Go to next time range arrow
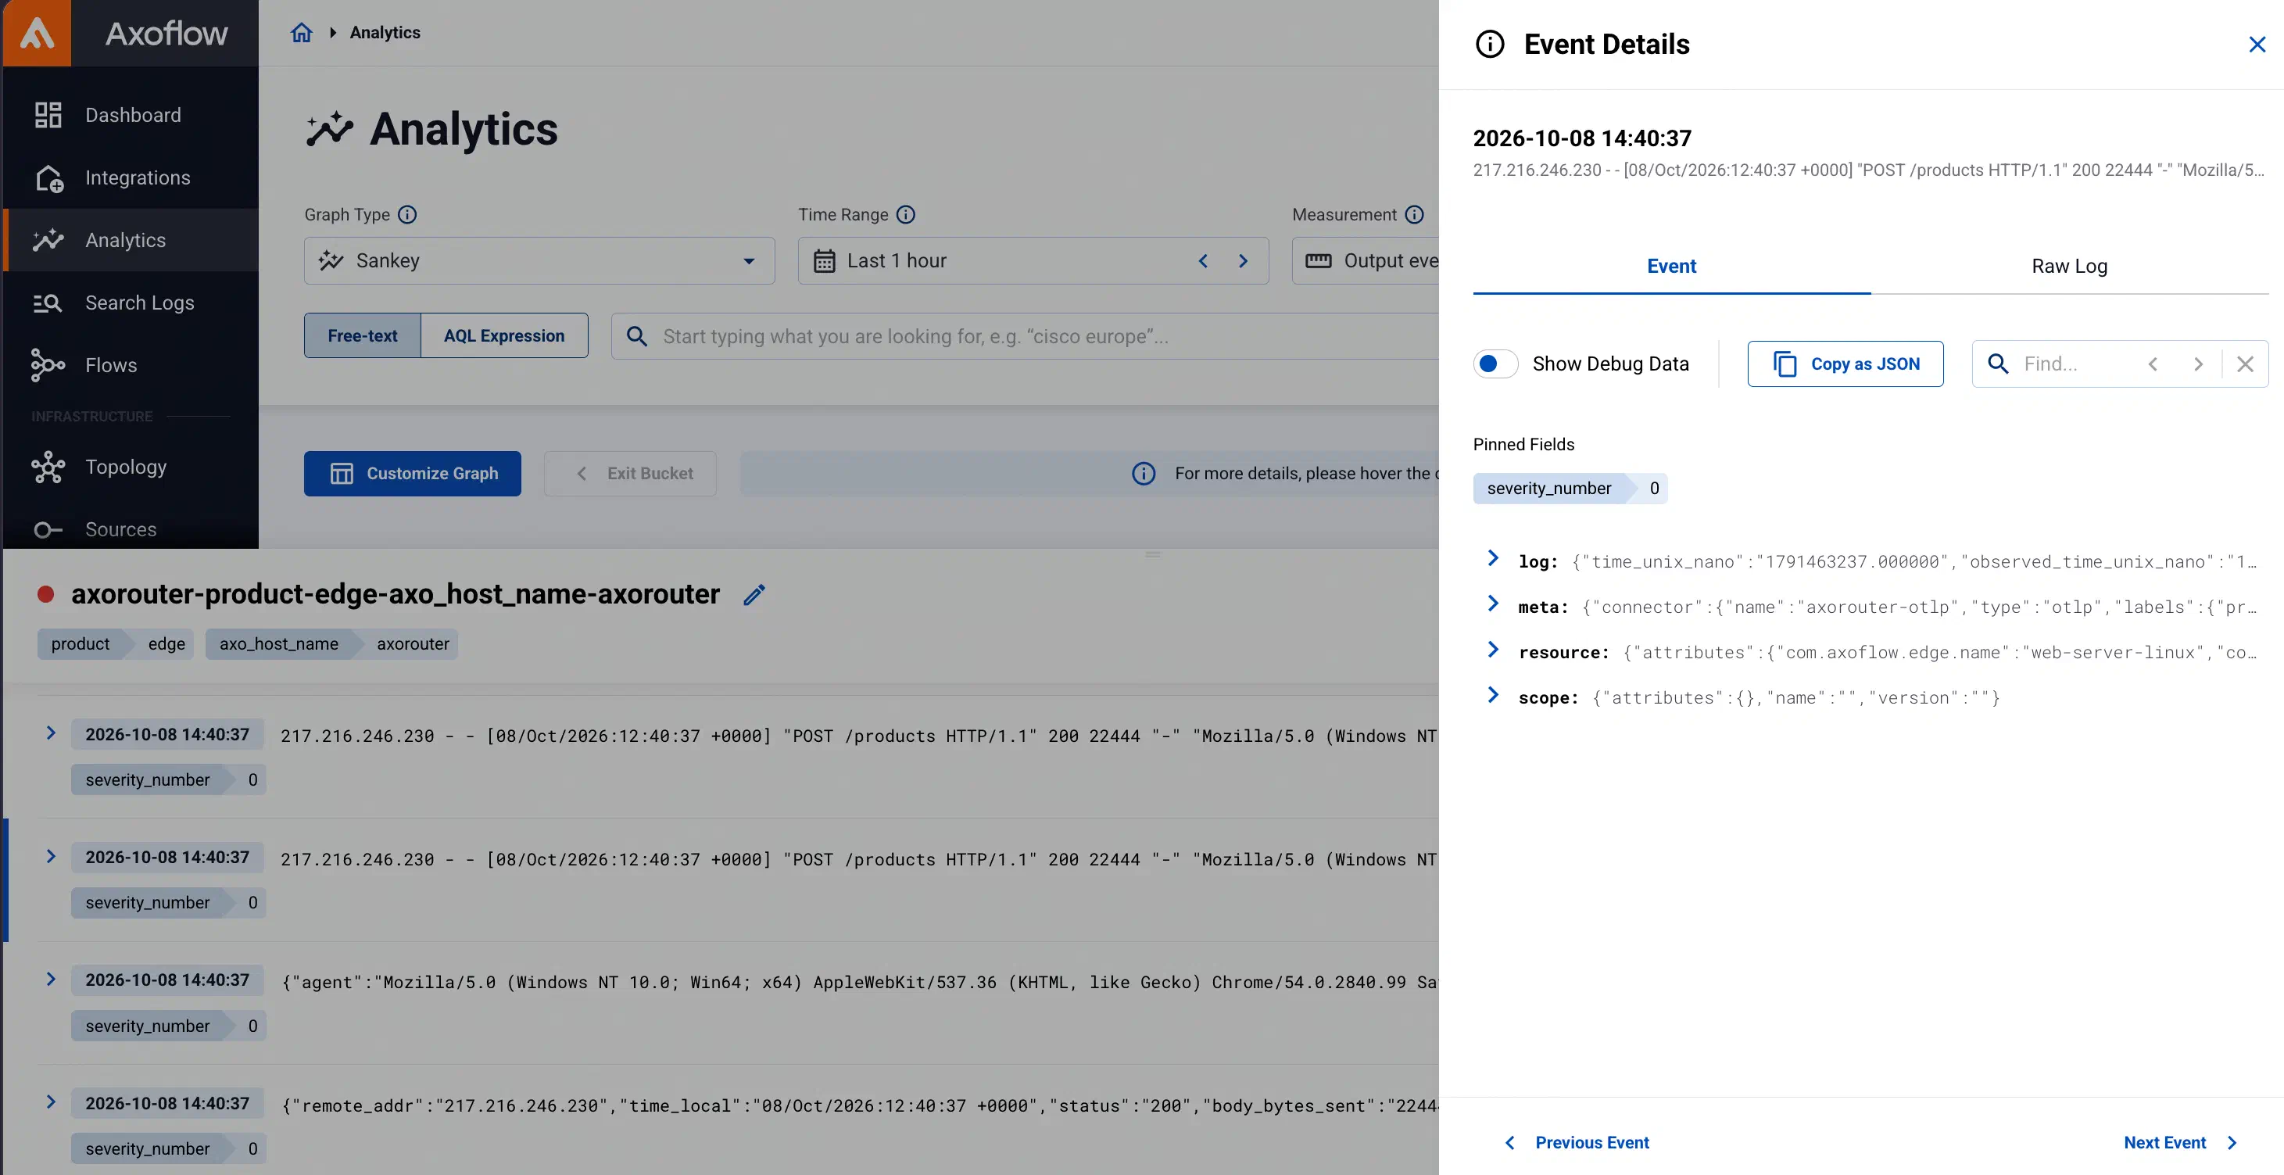 1243,260
